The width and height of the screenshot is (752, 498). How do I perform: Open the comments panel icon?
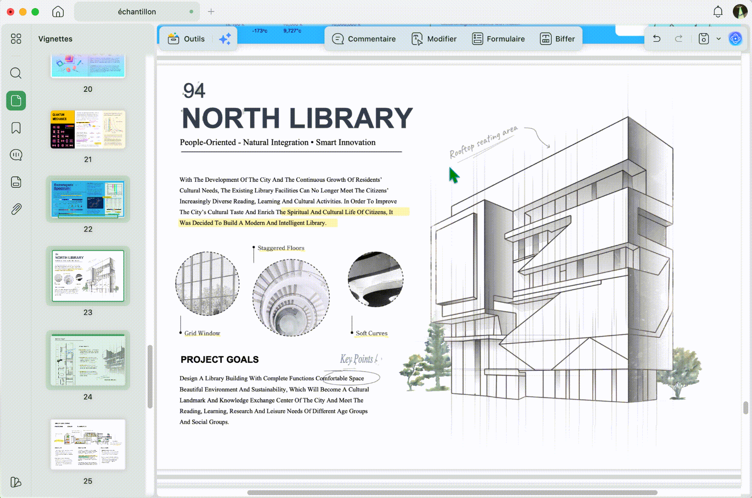coord(16,155)
